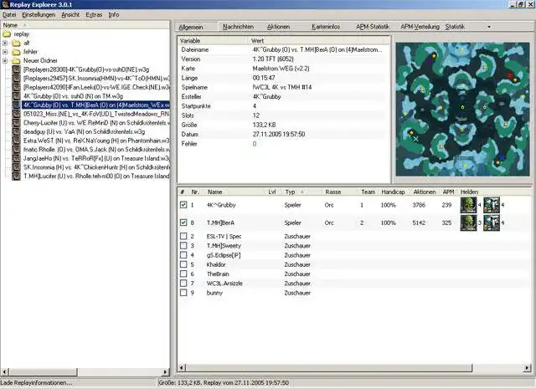Check the bunny observer checkbox
This screenshot has height=389, width=536.
point(183,293)
